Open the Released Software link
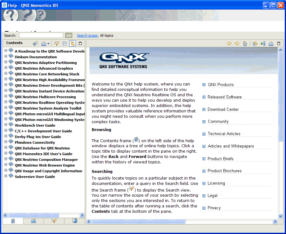The image size is (286, 234). tap(224, 97)
